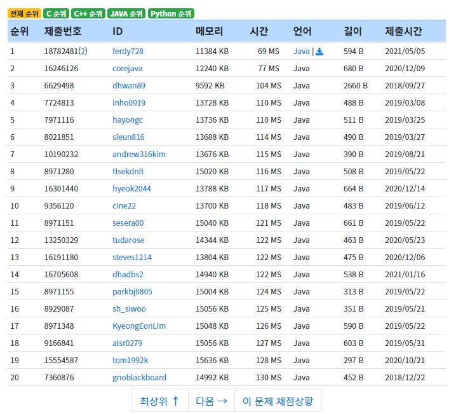Click the 297 B length value

353,361
